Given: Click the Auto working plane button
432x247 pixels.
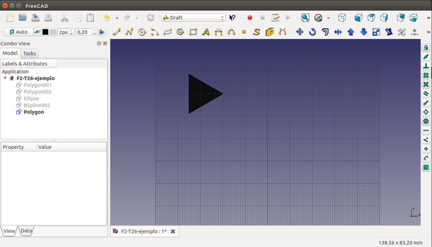Looking at the screenshot, I should (x=18, y=32).
